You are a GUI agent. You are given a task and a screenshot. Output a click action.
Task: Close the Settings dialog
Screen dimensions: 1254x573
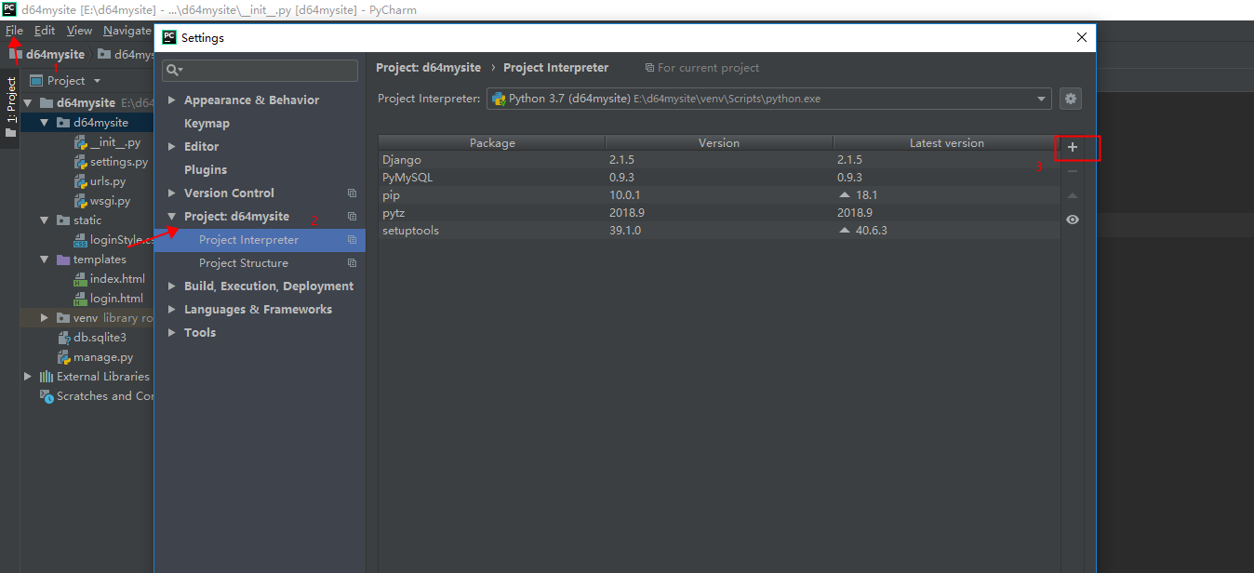point(1081,37)
